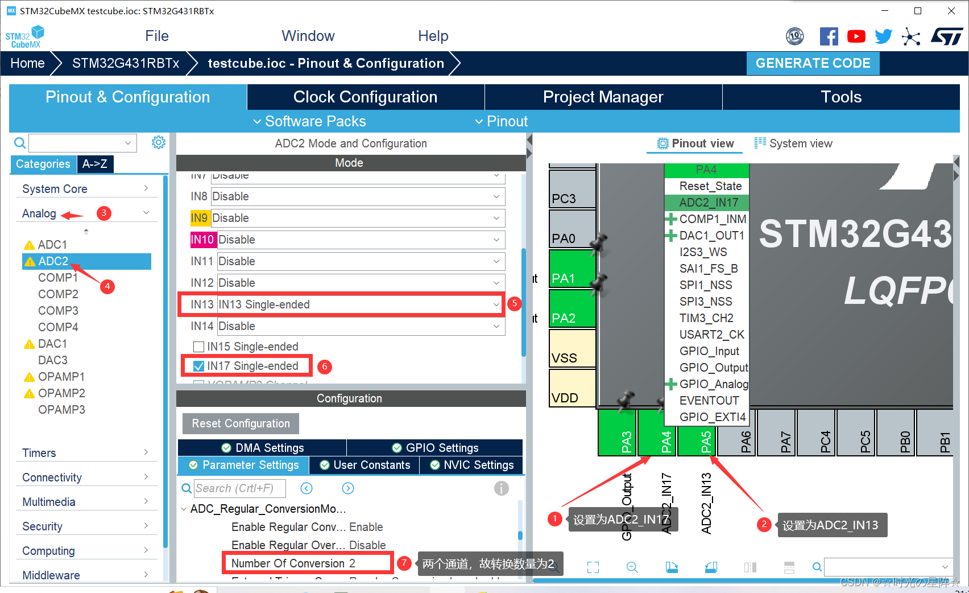Open the IN14 mode dropdown

(362, 326)
